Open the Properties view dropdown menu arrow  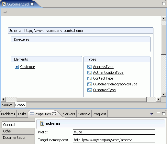pos(152,114)
